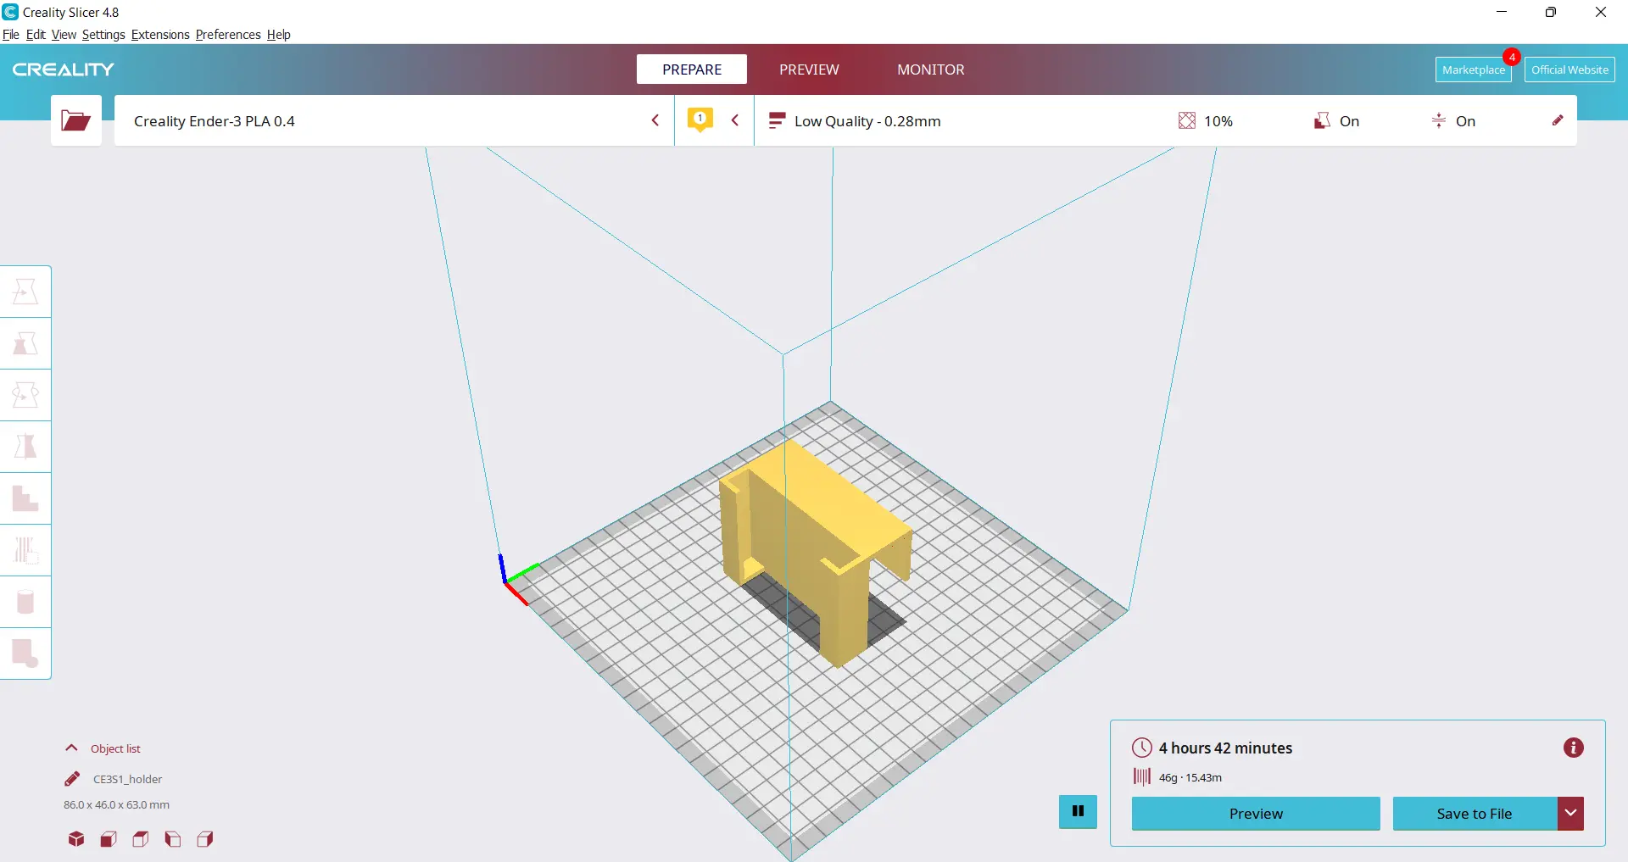
Task: Switch to top view cube icon
Action: pos(141,839)
